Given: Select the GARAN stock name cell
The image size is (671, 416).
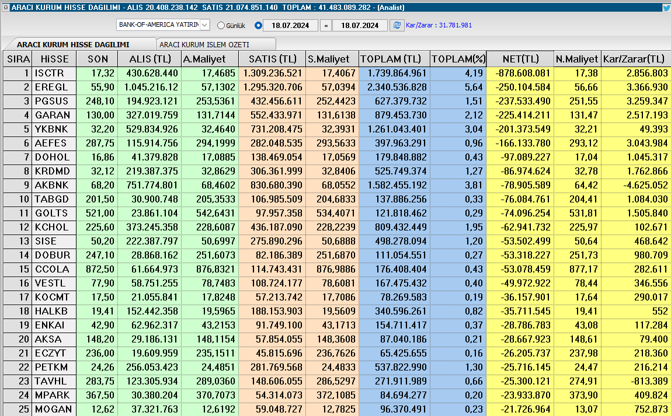Looking at the screenshot, I should click(54, 116).
